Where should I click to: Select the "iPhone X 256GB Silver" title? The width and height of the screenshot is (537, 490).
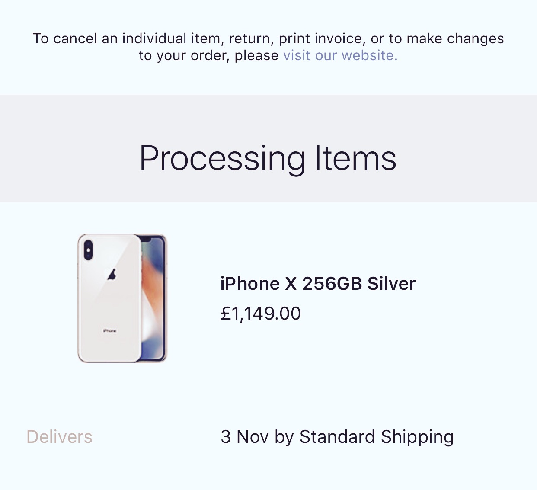(x=318, y=284)
